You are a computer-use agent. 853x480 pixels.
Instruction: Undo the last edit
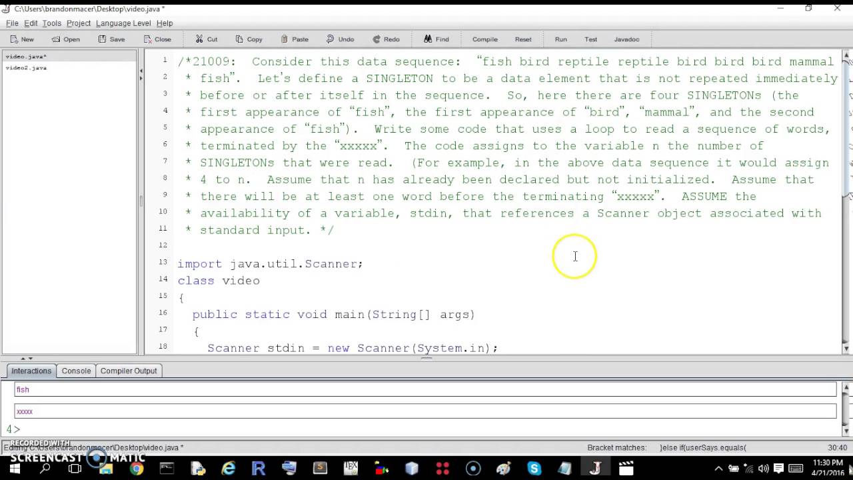point(340,39)
